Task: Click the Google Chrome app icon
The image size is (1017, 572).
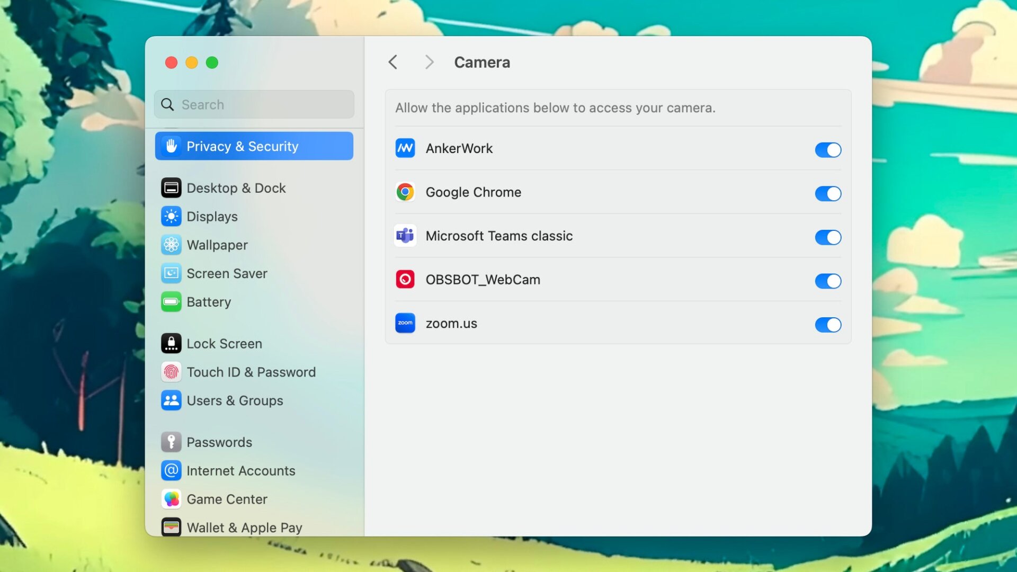Action: point(405,192)
